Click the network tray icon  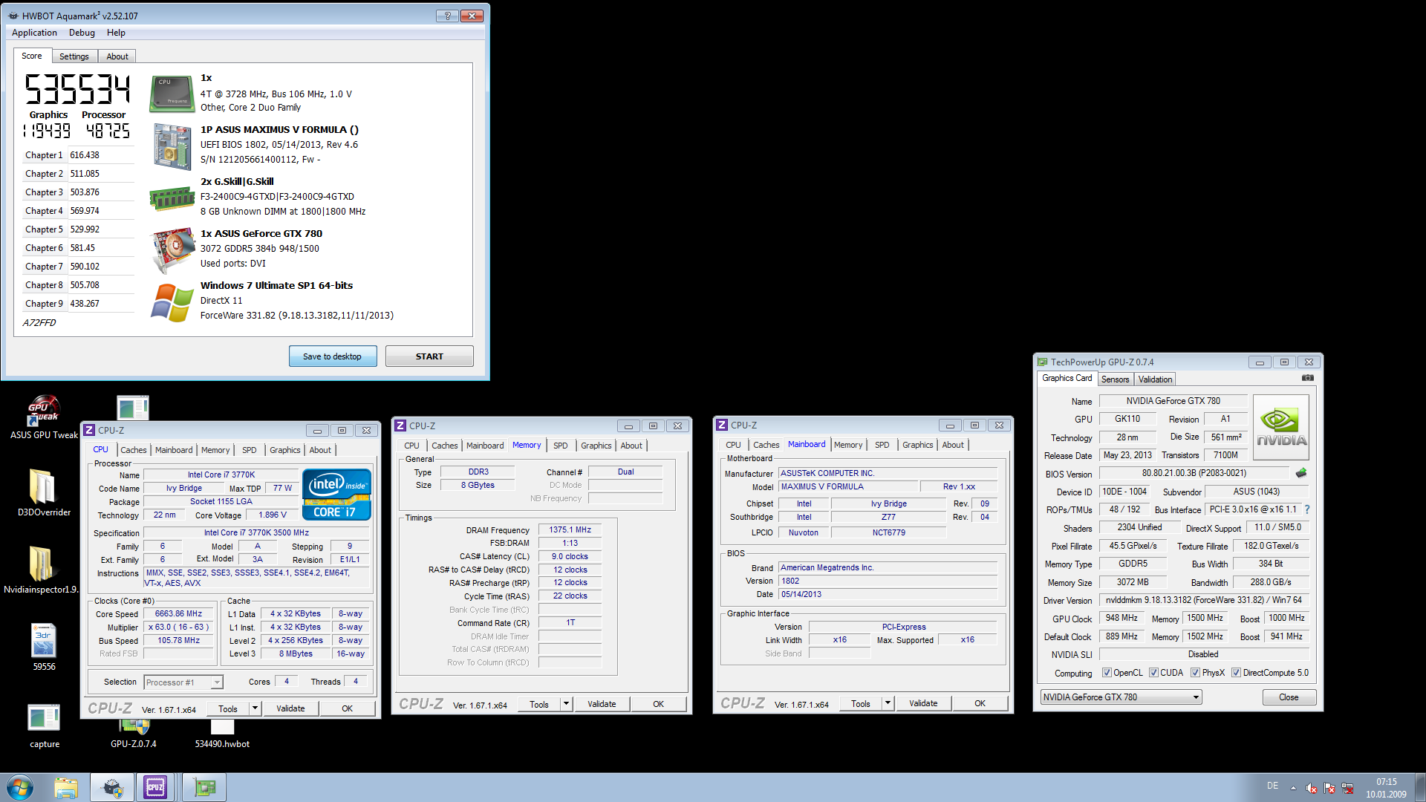[x=1347, y=788]
